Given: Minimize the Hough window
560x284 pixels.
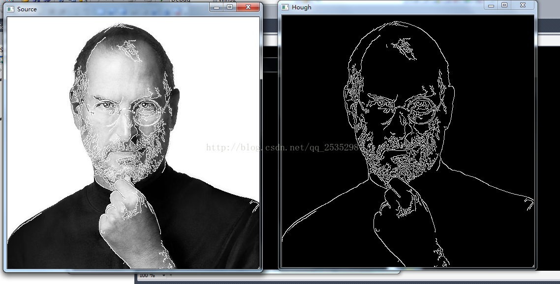Looking at the screenshot, I should [x=491, y=5].
